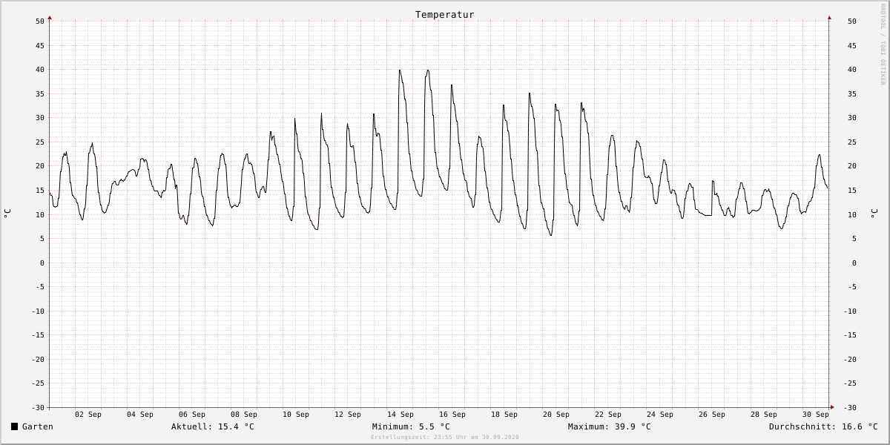Viewport: 890px width, 445px height.
Task: Click the '10' tick on right axis
Action: coord(851,214)
